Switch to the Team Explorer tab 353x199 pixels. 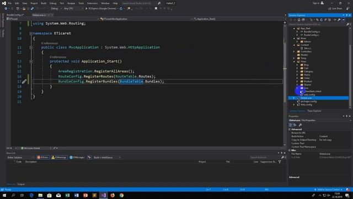pos(314,111)
